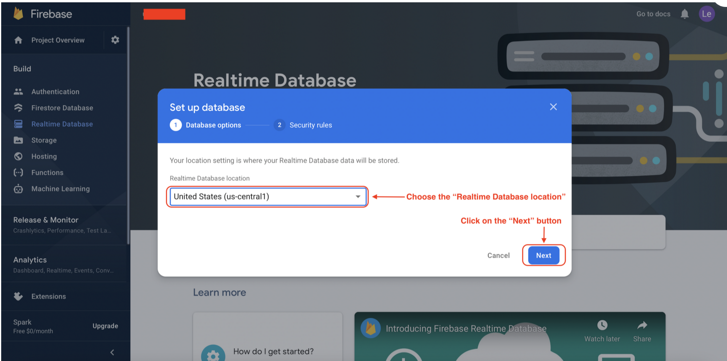Open Storage in the sidebar
Screen dimensions: 727x361
click(44, 140)
